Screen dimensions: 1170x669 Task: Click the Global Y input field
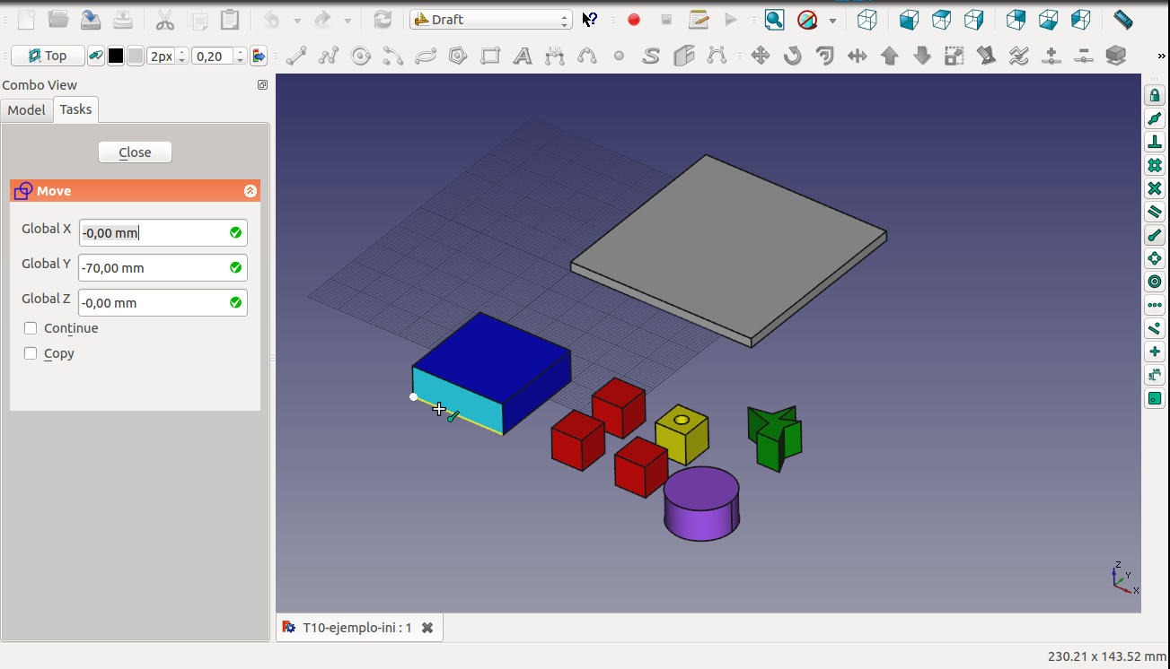coord(153,268)
